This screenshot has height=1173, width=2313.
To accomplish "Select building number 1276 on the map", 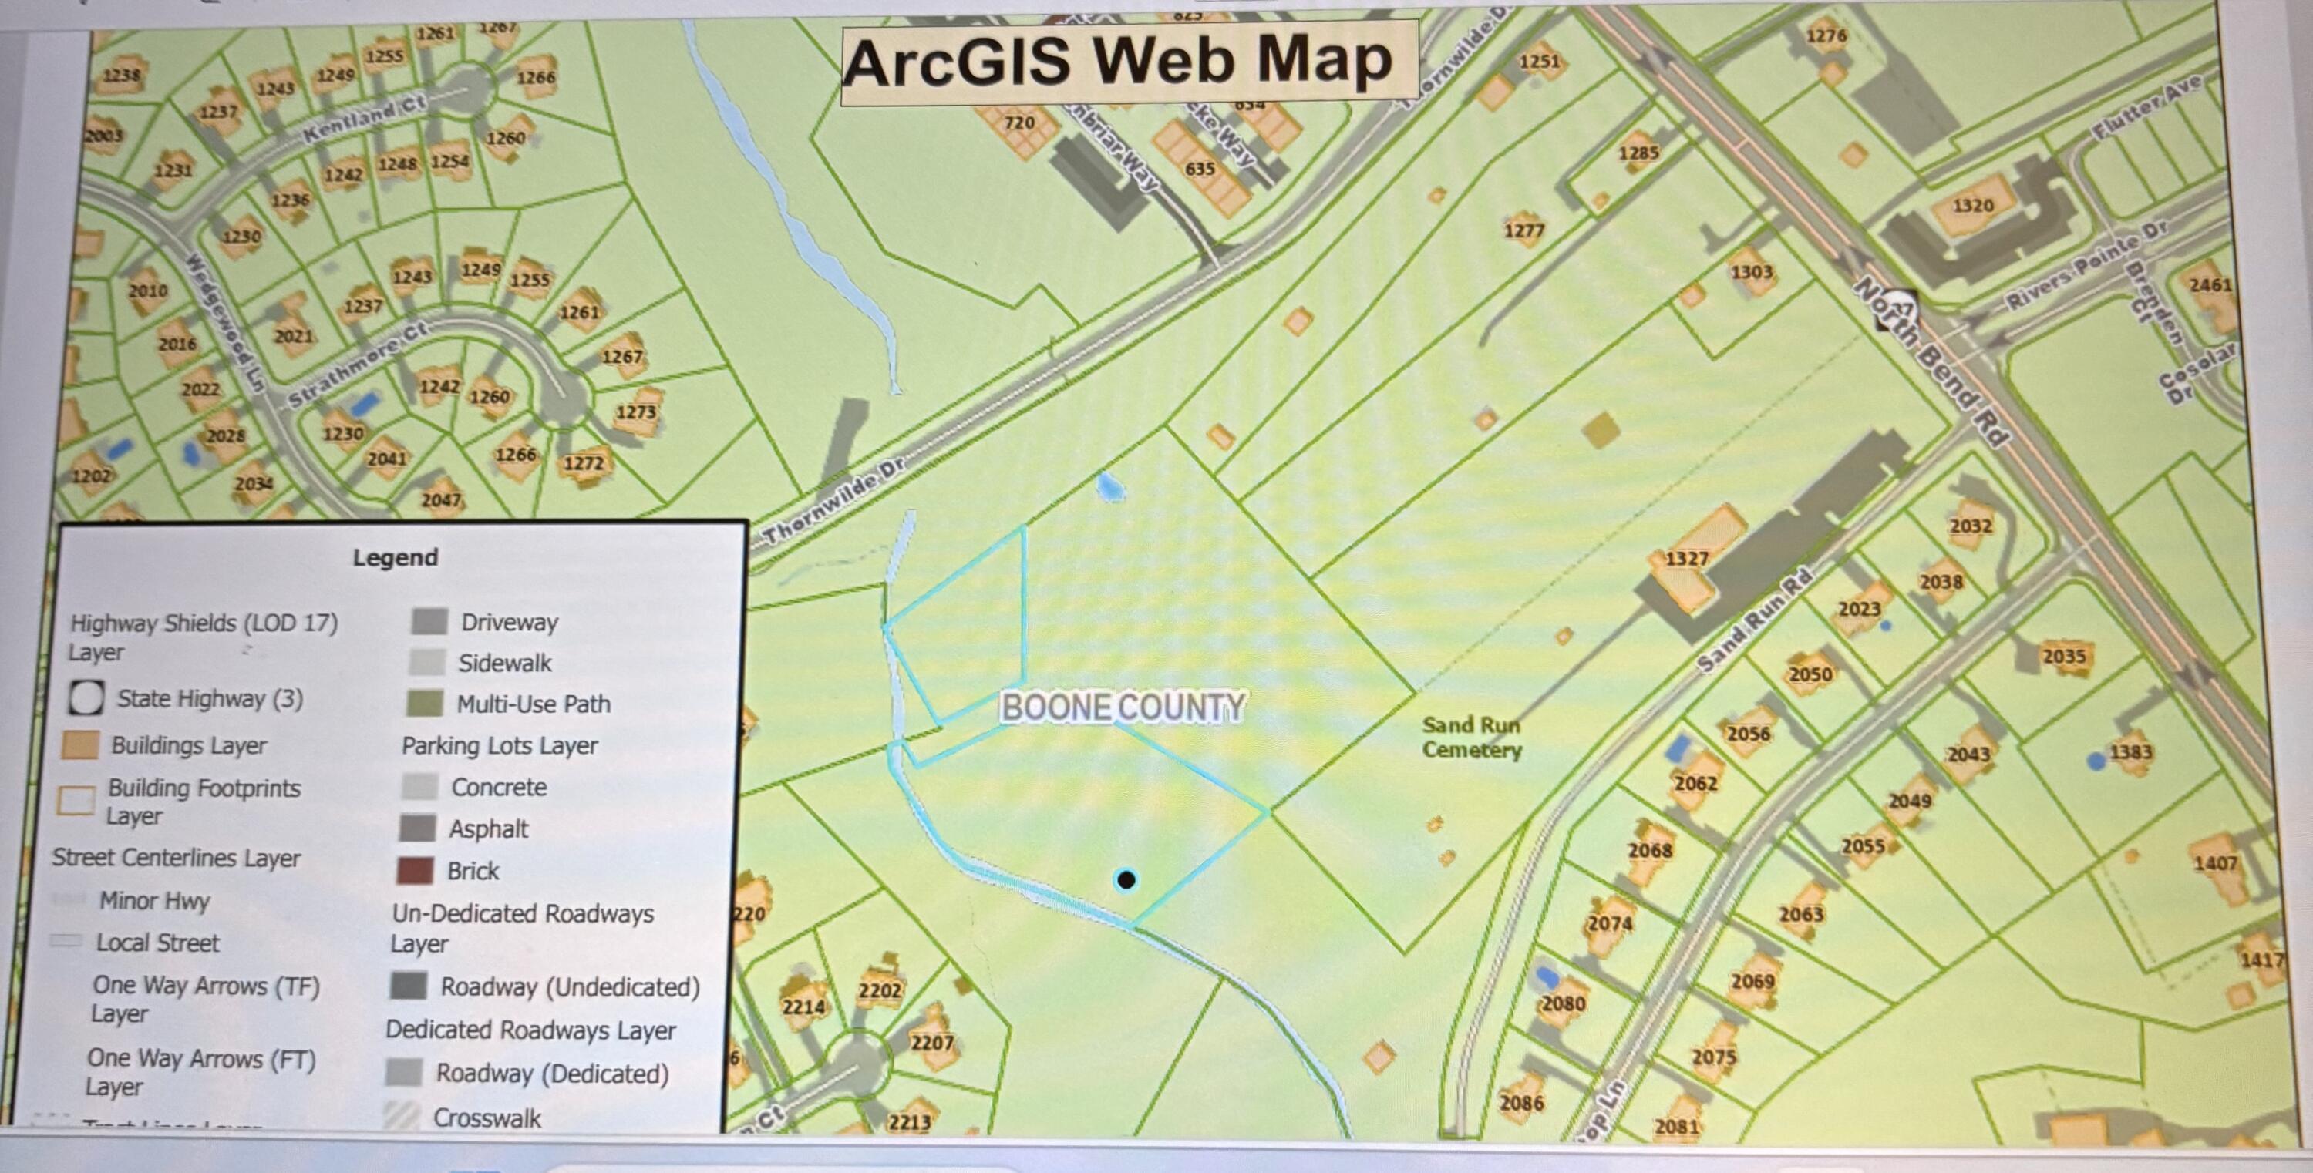I will point(1826,36).
